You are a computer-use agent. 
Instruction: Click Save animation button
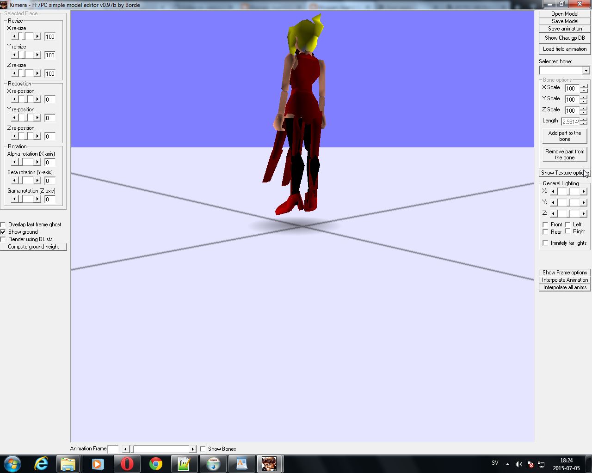click(x=565, y=29)
